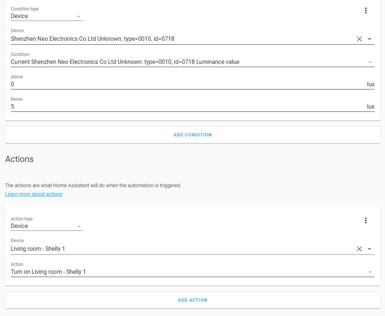Clear the Shenzhen Neo Electronics device selection
The height and width of the screenshot is (316, 385).
click(359, 39)
